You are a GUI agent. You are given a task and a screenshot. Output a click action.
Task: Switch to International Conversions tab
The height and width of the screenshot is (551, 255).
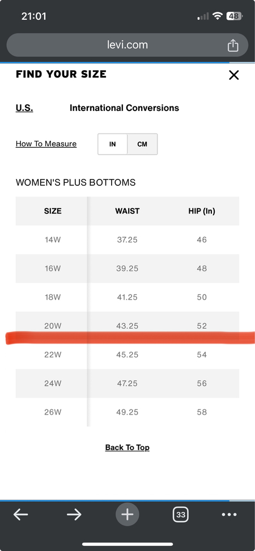pos(124,108)
